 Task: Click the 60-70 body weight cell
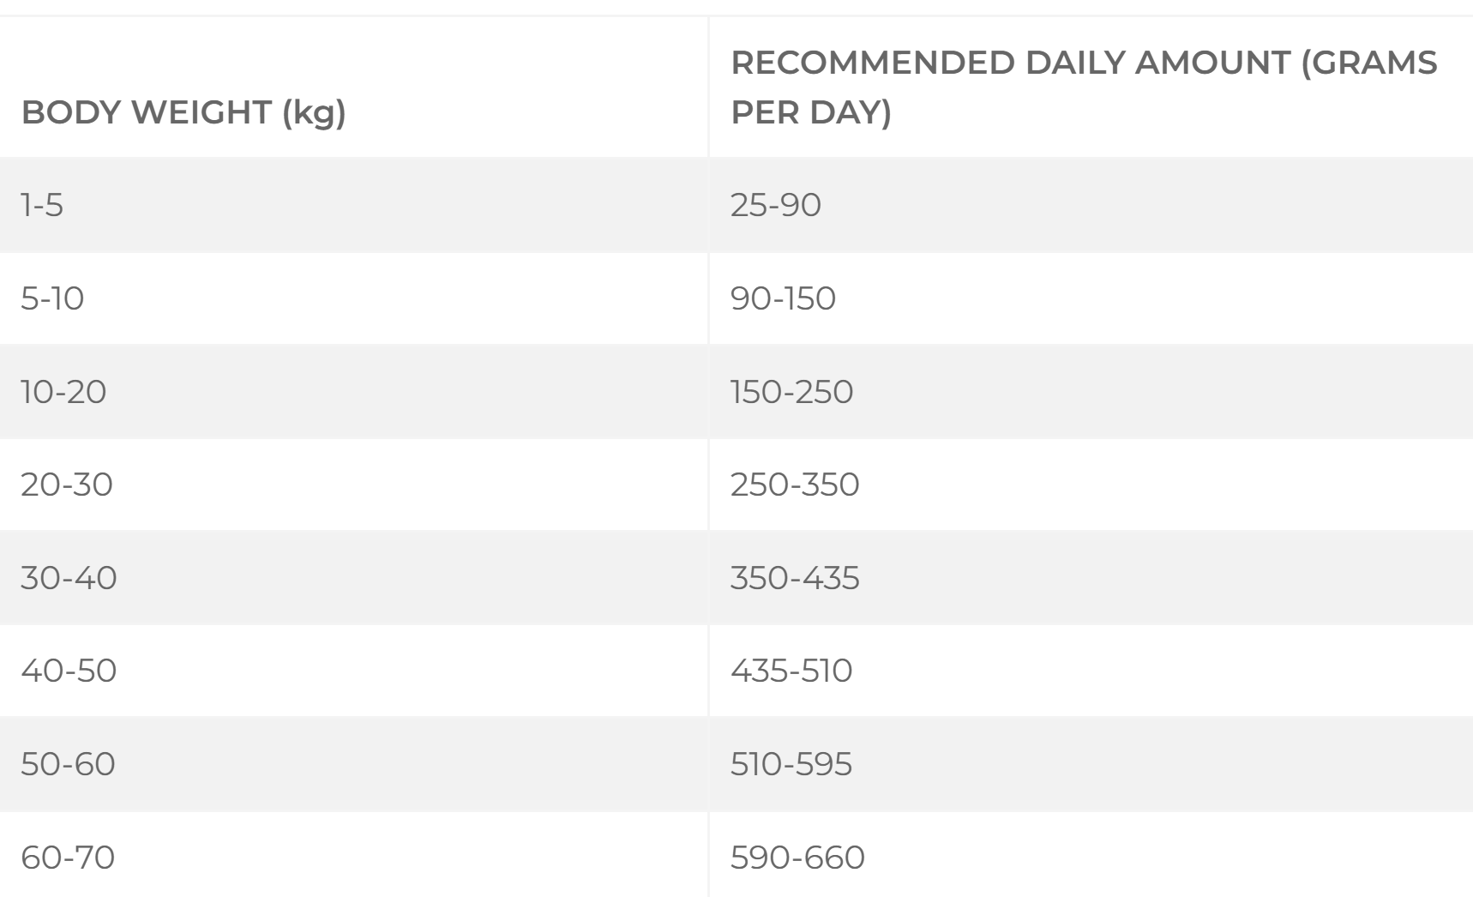pos(68,858)
